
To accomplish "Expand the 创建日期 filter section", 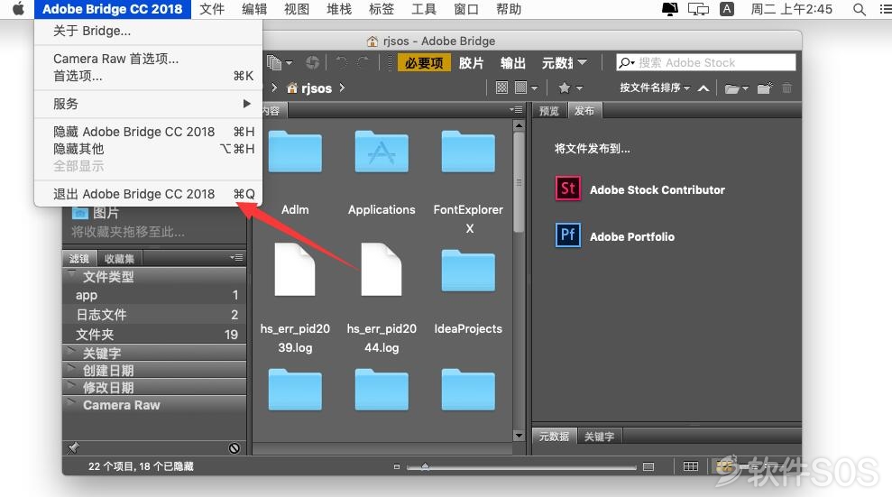I will pos(71,369).
